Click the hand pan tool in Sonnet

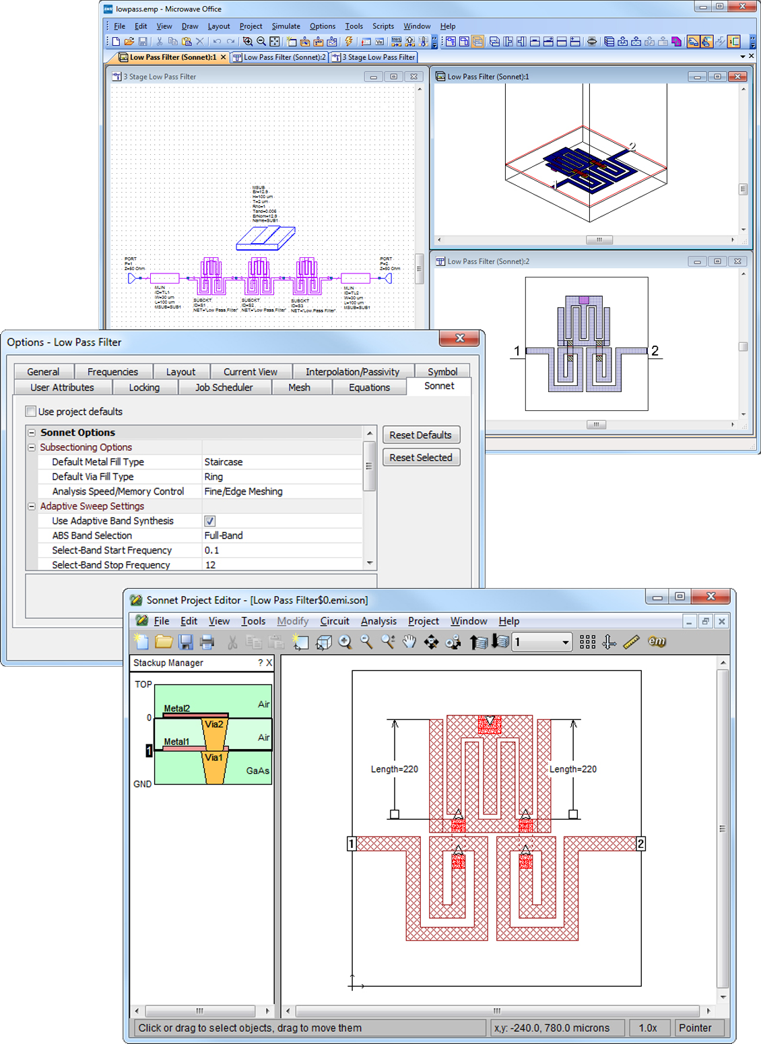[x=409, y=642]
